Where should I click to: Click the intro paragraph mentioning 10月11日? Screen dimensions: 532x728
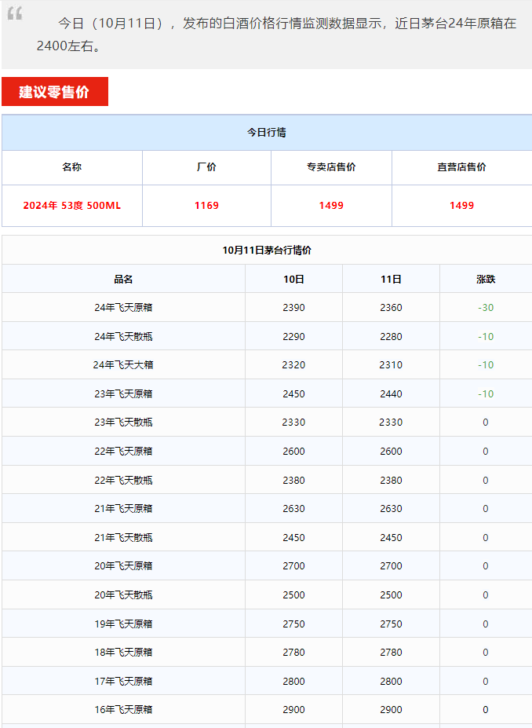click(x=276, y=35)
